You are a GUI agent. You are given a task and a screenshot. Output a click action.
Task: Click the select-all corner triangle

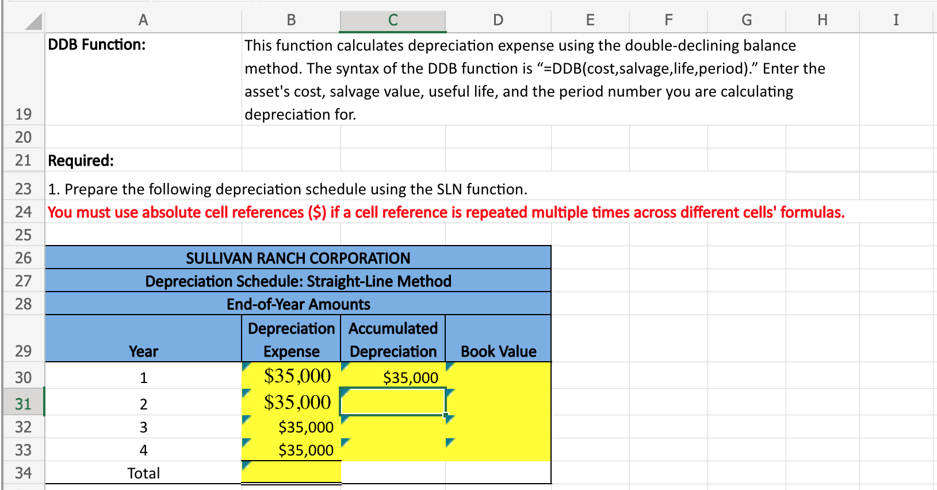[33, 21]
